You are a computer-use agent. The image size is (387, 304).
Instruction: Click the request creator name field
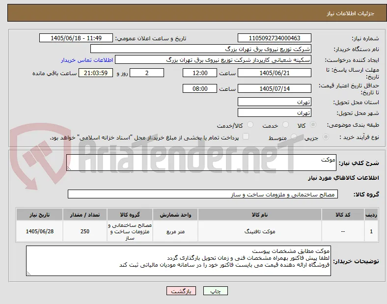coord(213,60)
